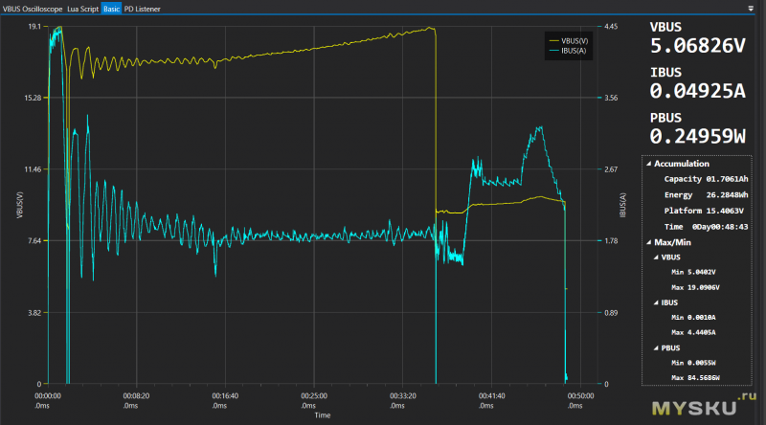This screenshot has height=425, width=766.
Task: Collapse the PBUS min/max group
Action: pyautogui.click(x=656, y=348)
